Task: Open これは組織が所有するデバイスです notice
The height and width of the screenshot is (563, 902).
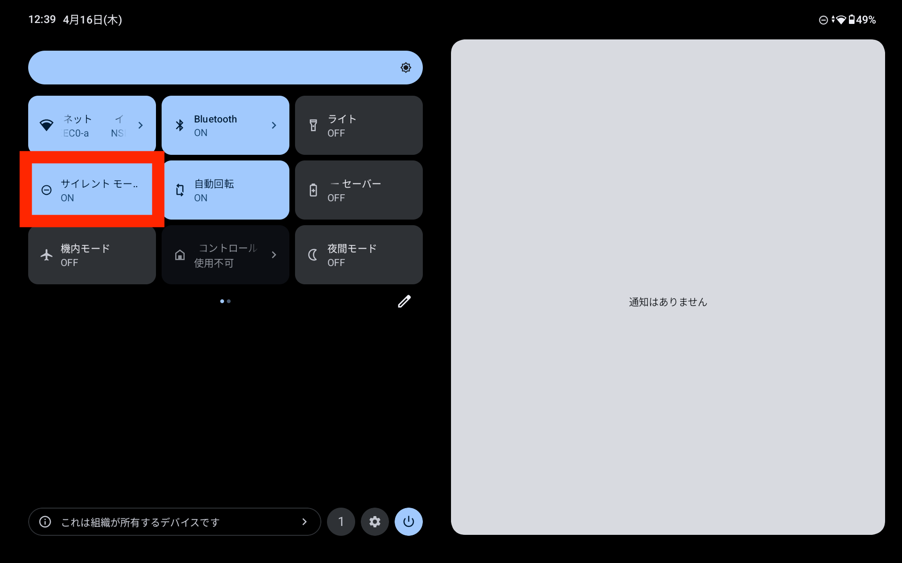Action: 175,522
